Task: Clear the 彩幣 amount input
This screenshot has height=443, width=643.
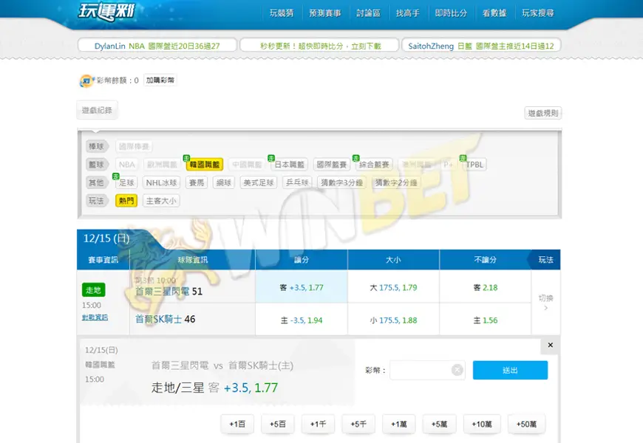Action: click(457, 370)
